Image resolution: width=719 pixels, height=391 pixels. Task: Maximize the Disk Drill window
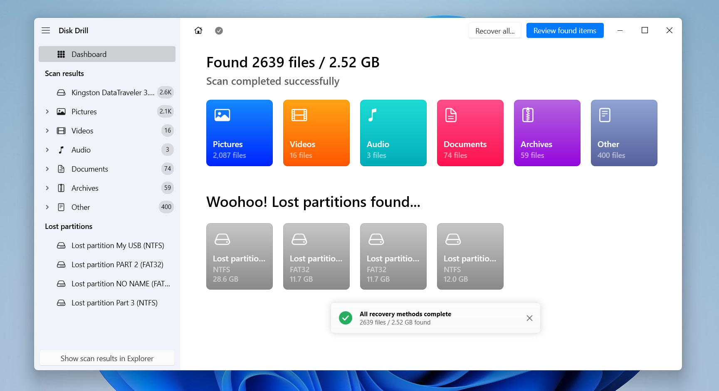tap(645, 30)
